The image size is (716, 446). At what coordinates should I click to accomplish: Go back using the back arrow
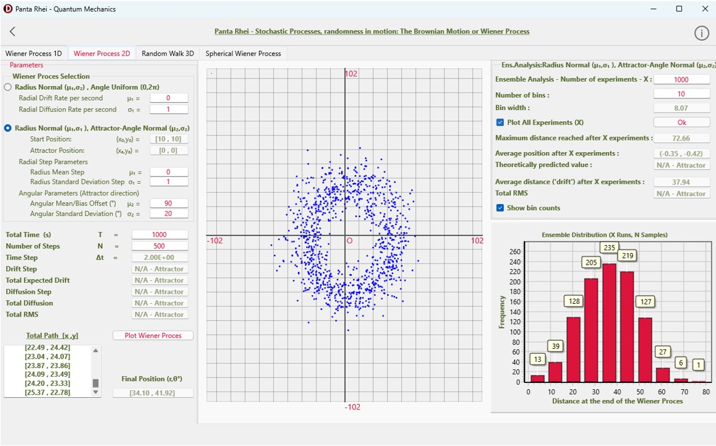click(x=13, y=31)
